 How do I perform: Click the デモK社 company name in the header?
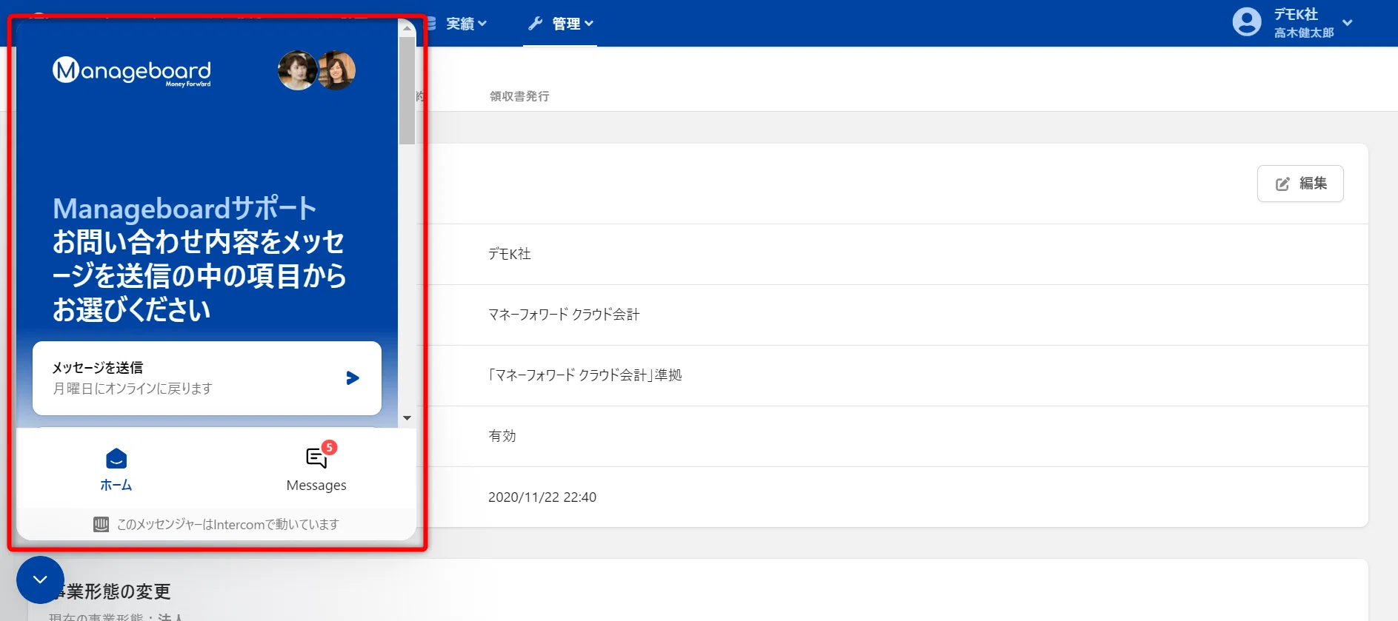pyautogui.click(x=1296, y=14)
